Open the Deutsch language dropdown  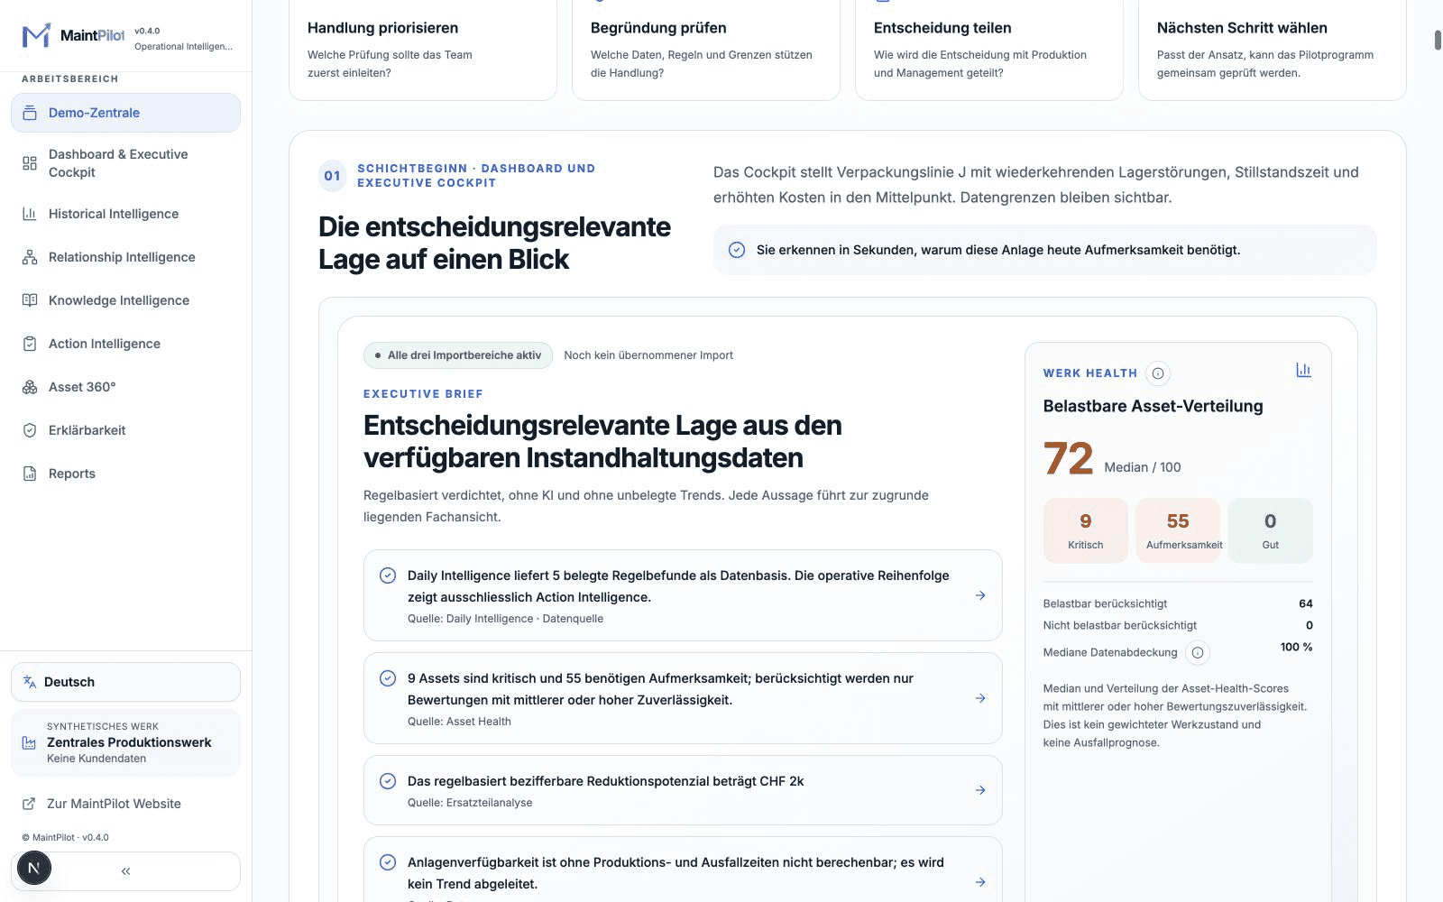tap(125, 682)
